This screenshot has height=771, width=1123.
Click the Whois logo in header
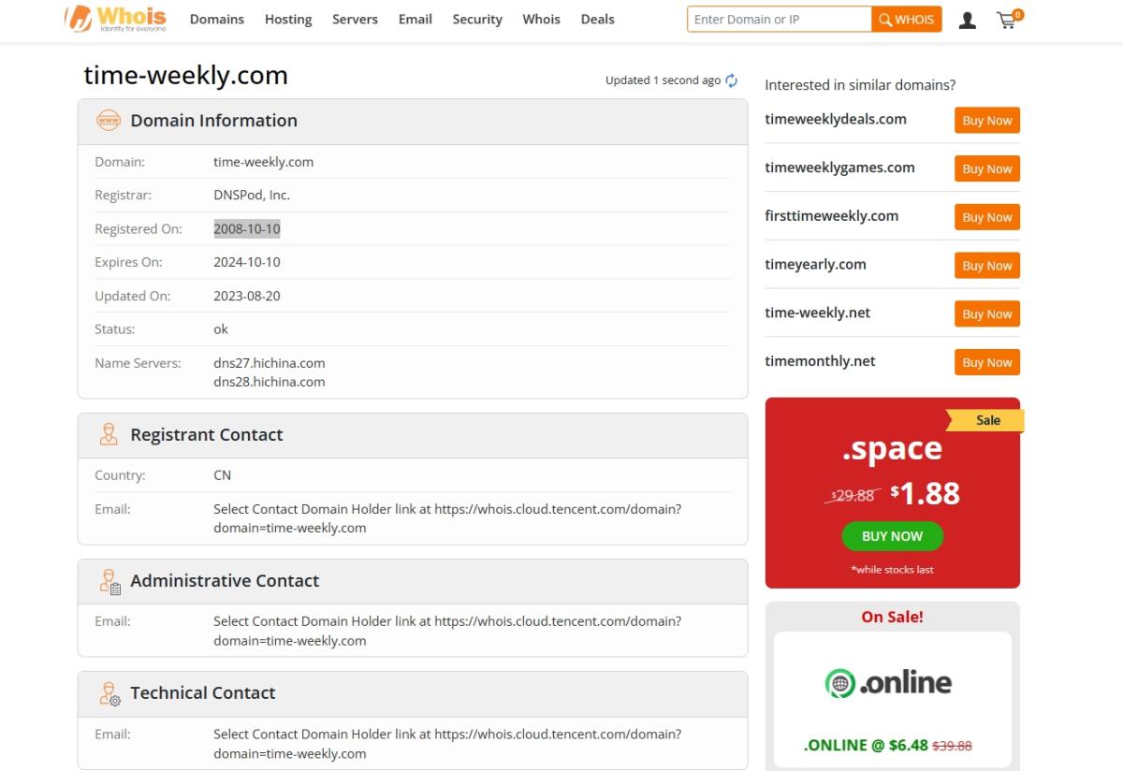pos(115,19)
